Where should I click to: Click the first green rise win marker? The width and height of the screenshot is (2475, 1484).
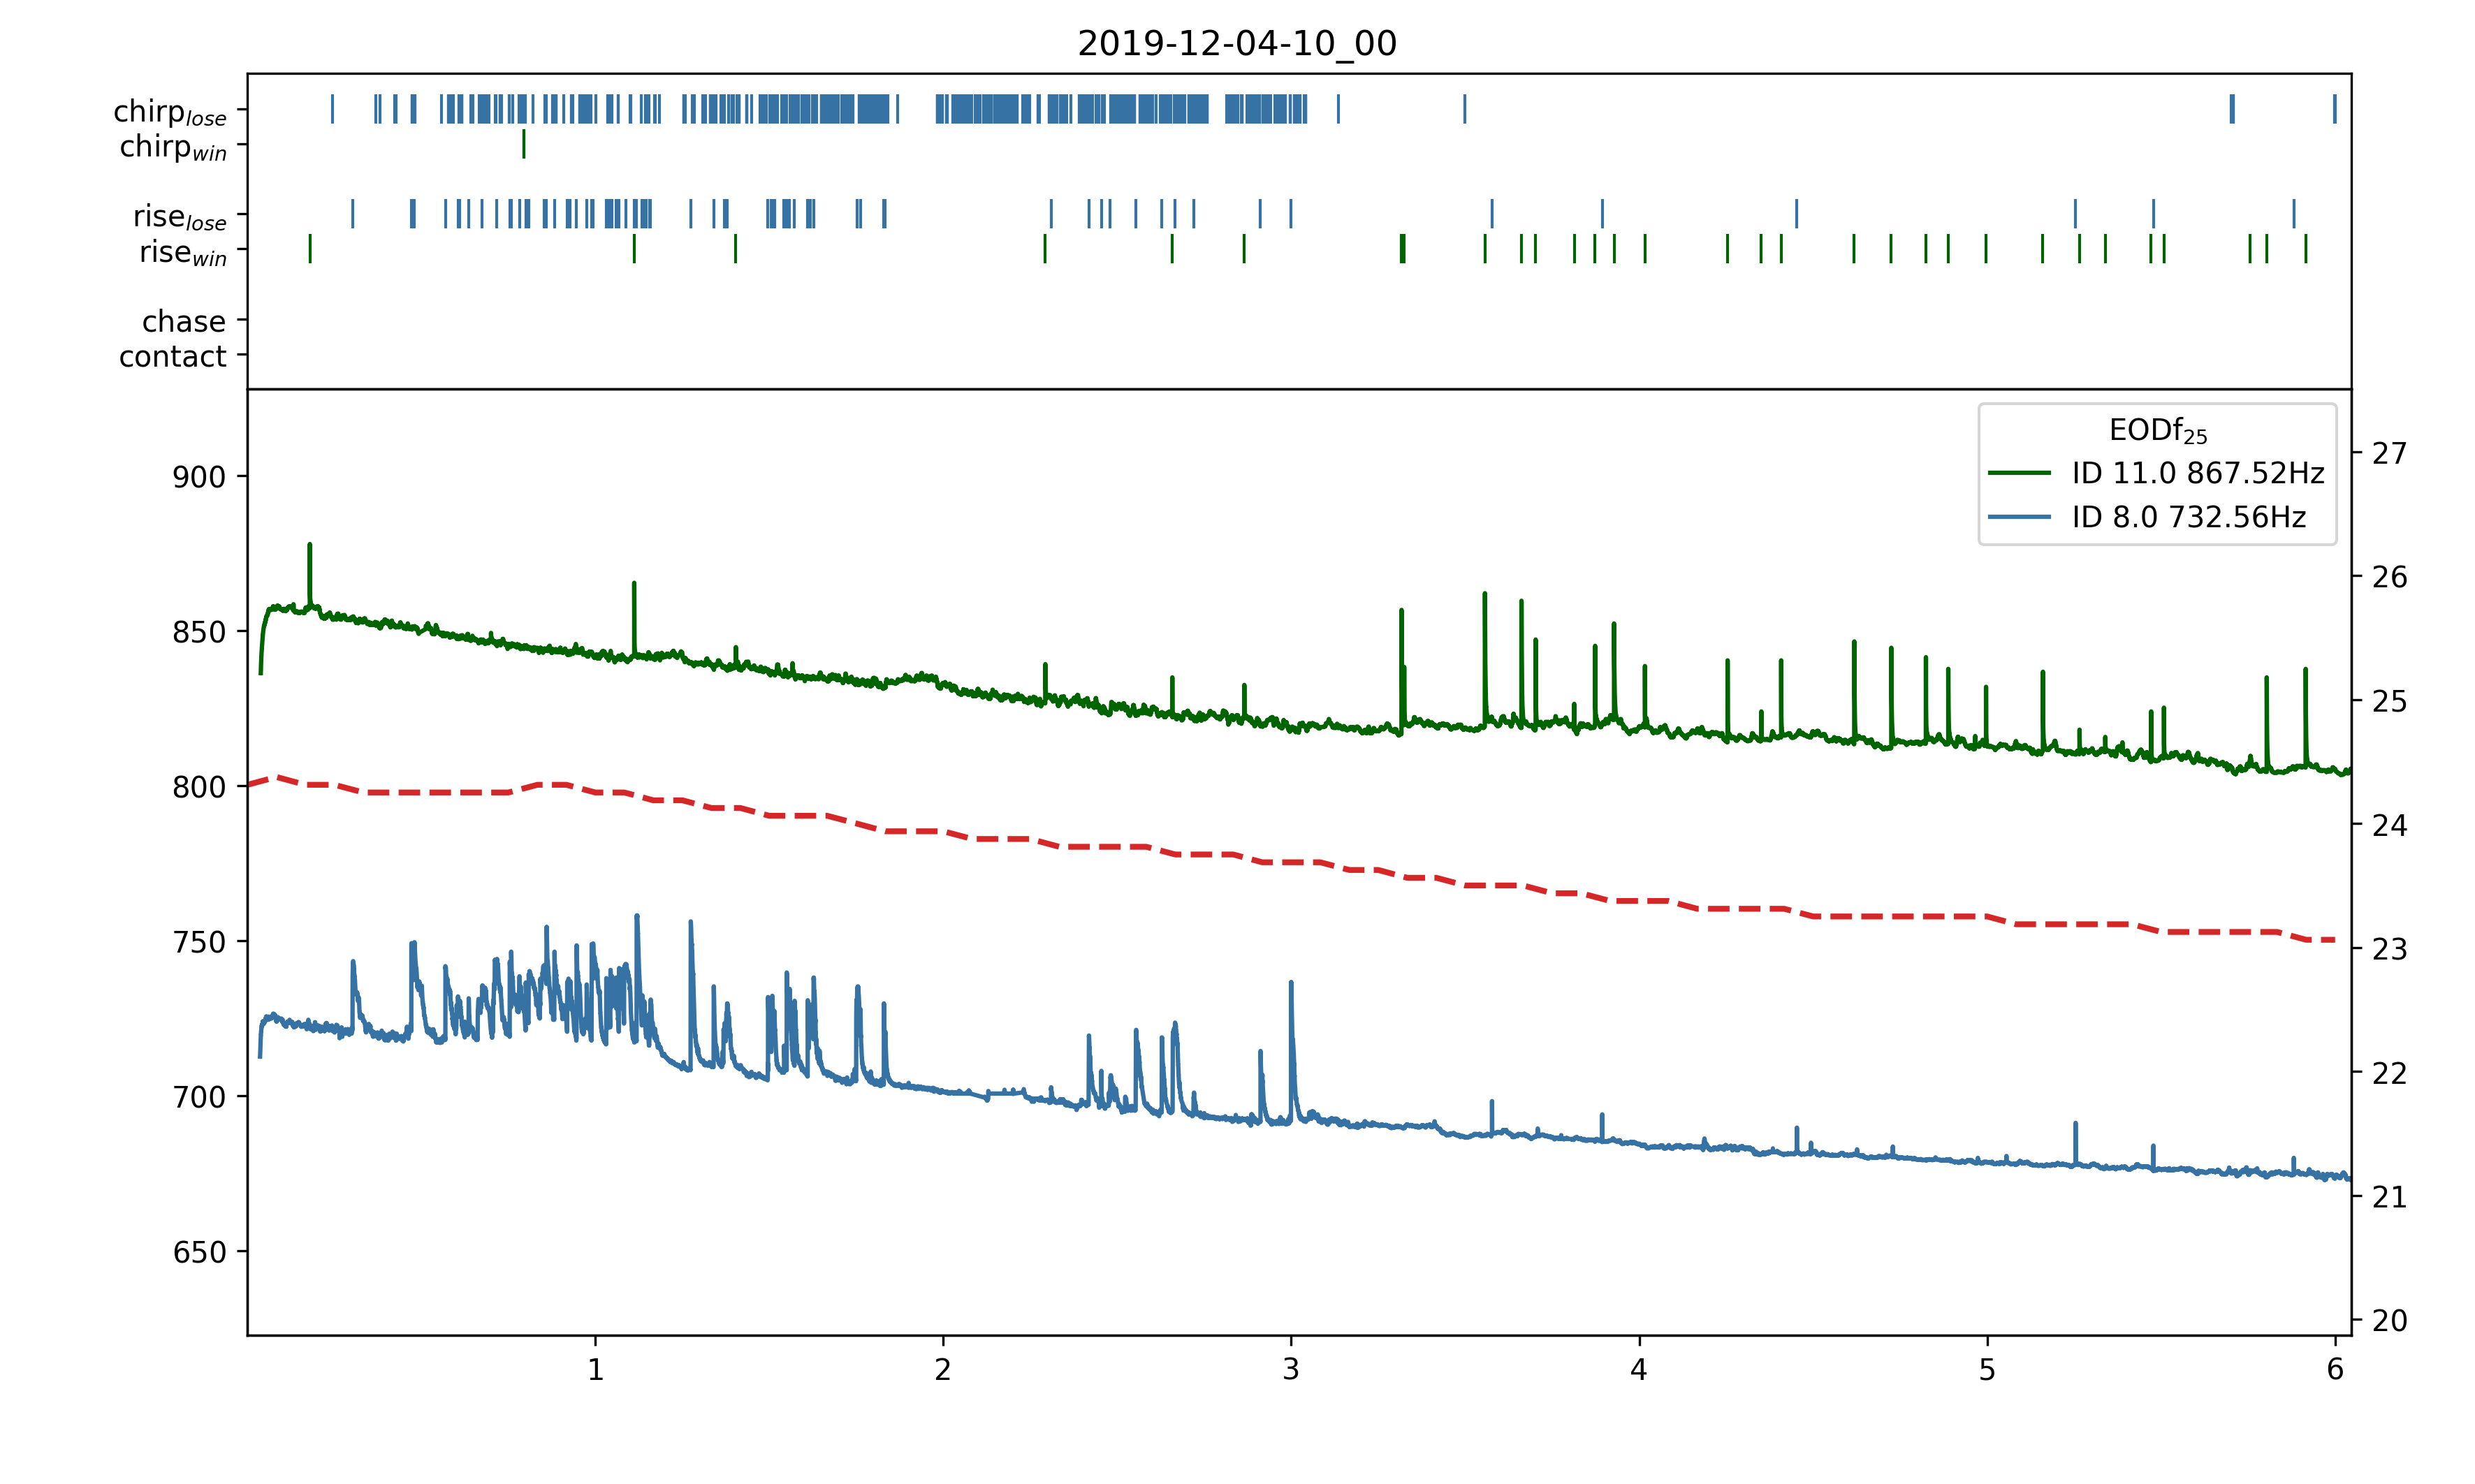tap(310, 249)
